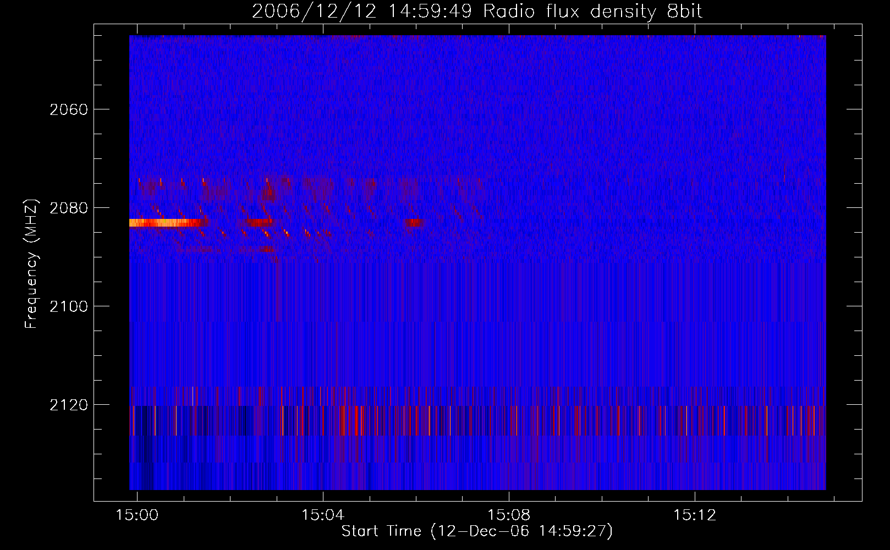Select the 2060 frequency axis label

(69, 110)
